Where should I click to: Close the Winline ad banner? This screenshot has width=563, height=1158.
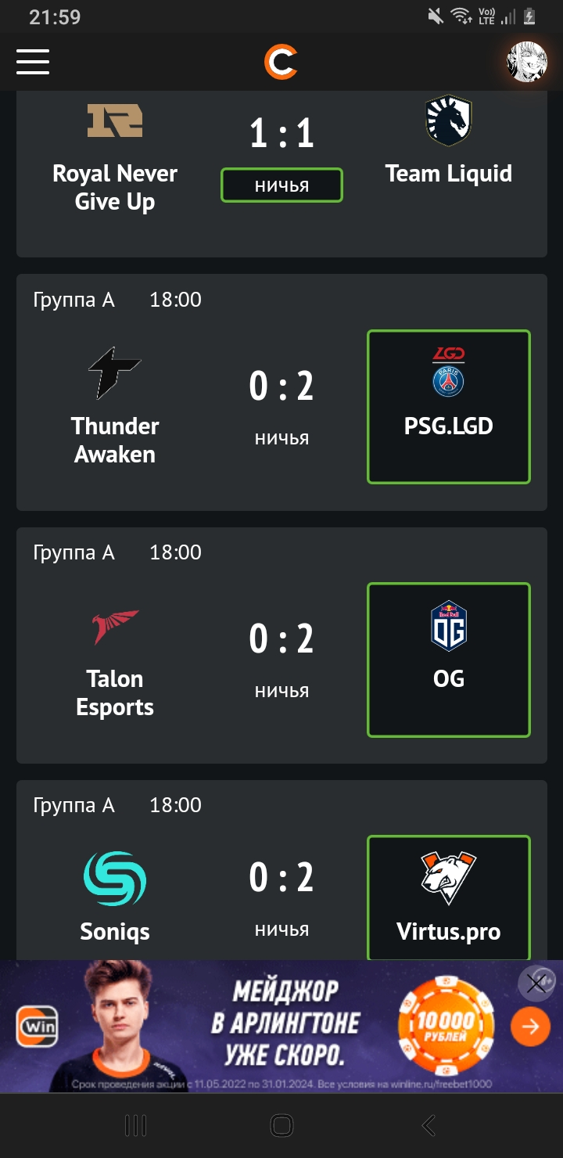click(x=536, y=984)
